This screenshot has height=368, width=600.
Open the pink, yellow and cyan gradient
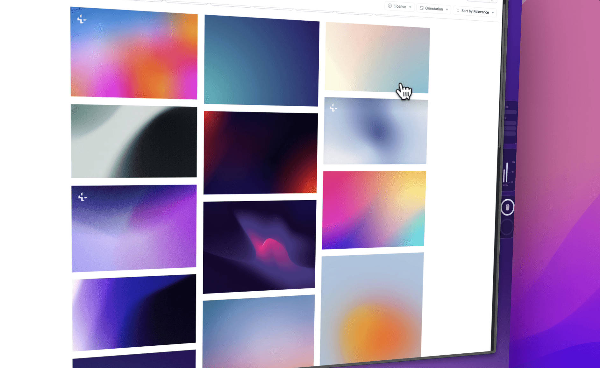(x=374, y=209)
